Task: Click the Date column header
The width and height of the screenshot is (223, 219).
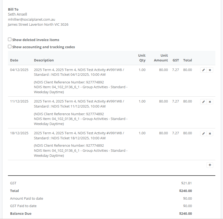Action: coord(14,60)
